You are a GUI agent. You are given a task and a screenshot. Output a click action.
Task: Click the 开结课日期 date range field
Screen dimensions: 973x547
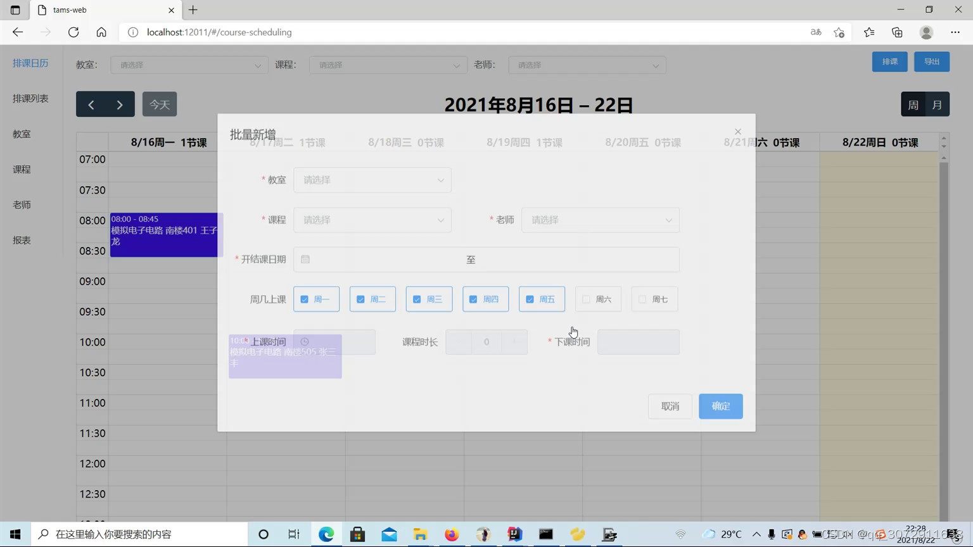[x=486, y=260]
